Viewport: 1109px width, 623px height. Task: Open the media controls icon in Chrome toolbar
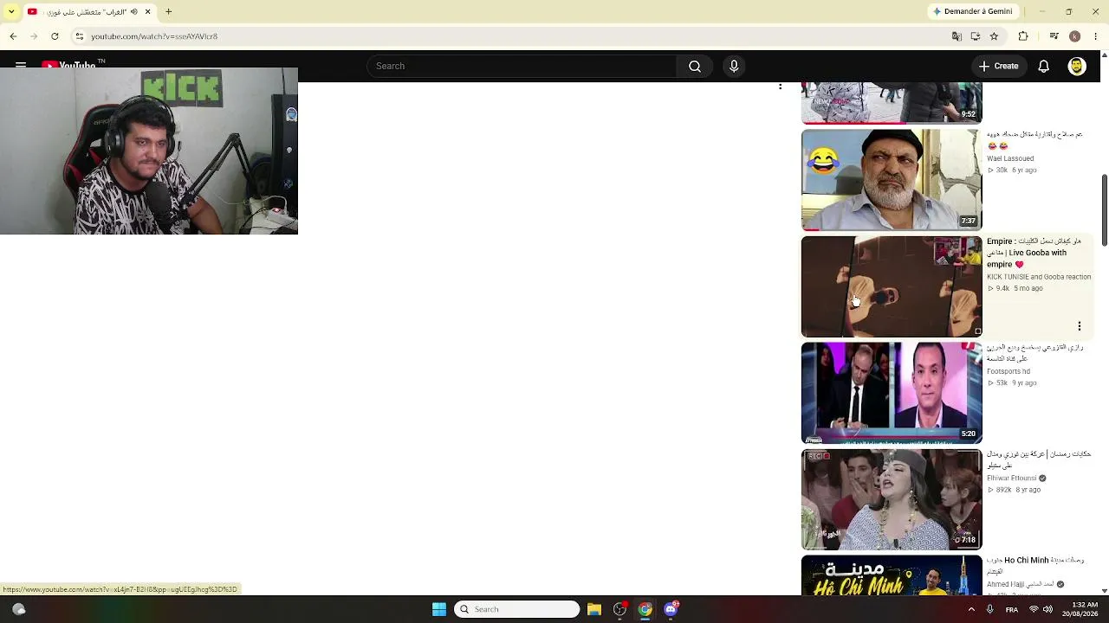[1054, 36]
